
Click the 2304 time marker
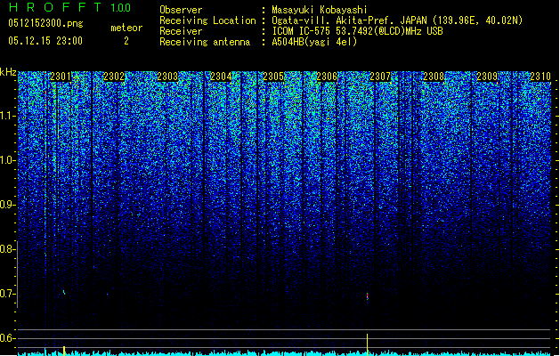(x=221, y=77)
